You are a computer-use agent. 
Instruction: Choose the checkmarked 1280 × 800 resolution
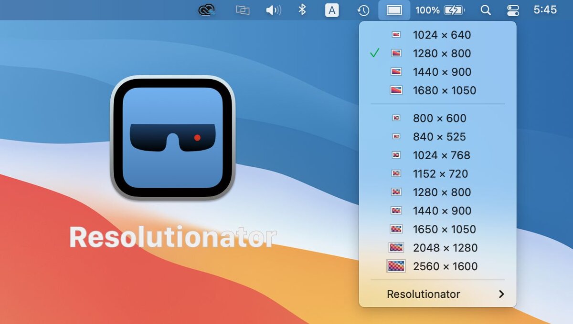(x=437, y=53)
